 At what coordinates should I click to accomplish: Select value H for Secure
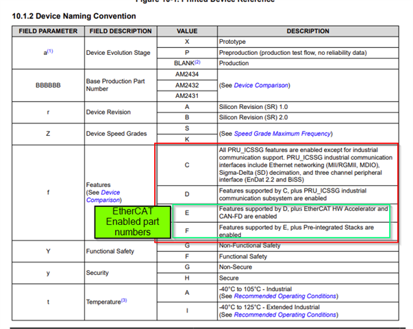tap(187, 278)
